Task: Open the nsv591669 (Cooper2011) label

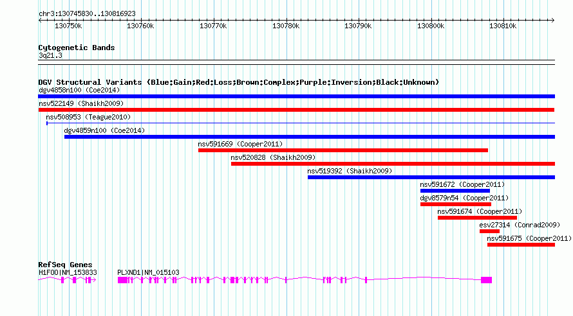Action: pyautogui.click(x=240, y=144)
